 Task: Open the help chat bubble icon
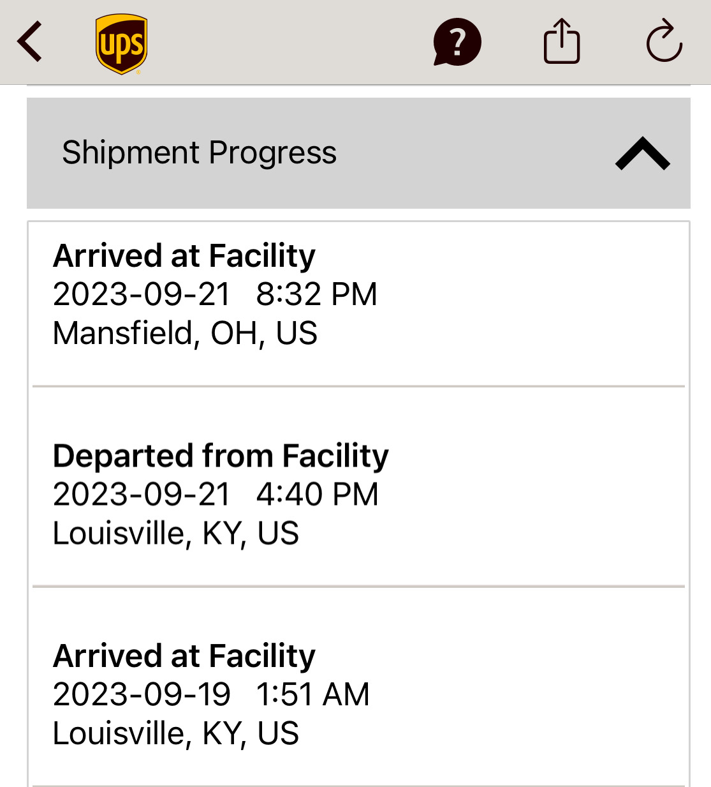(457, 42)
